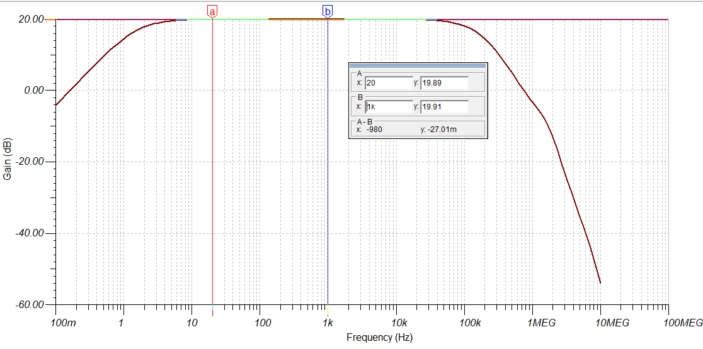Viewport: 703px width, 349px height.
Task: Edit cursor B y value 19.91
Action: 444,107
